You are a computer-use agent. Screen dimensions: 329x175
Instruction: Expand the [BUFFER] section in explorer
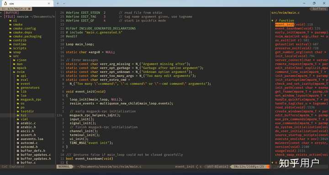(1, 13)
